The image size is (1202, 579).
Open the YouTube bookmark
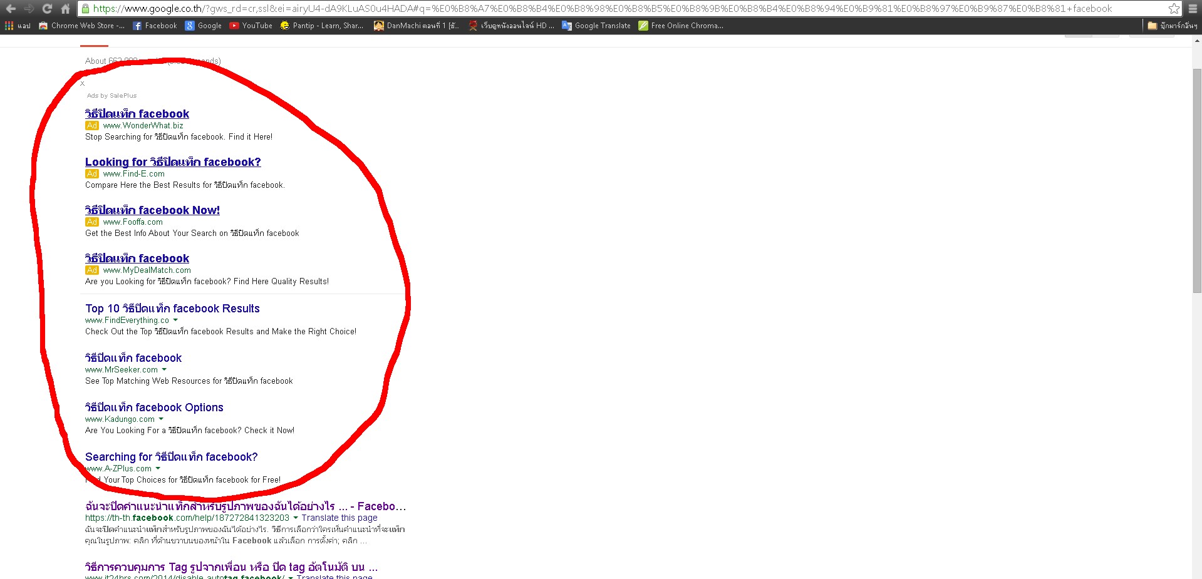(x=251, y=26)
